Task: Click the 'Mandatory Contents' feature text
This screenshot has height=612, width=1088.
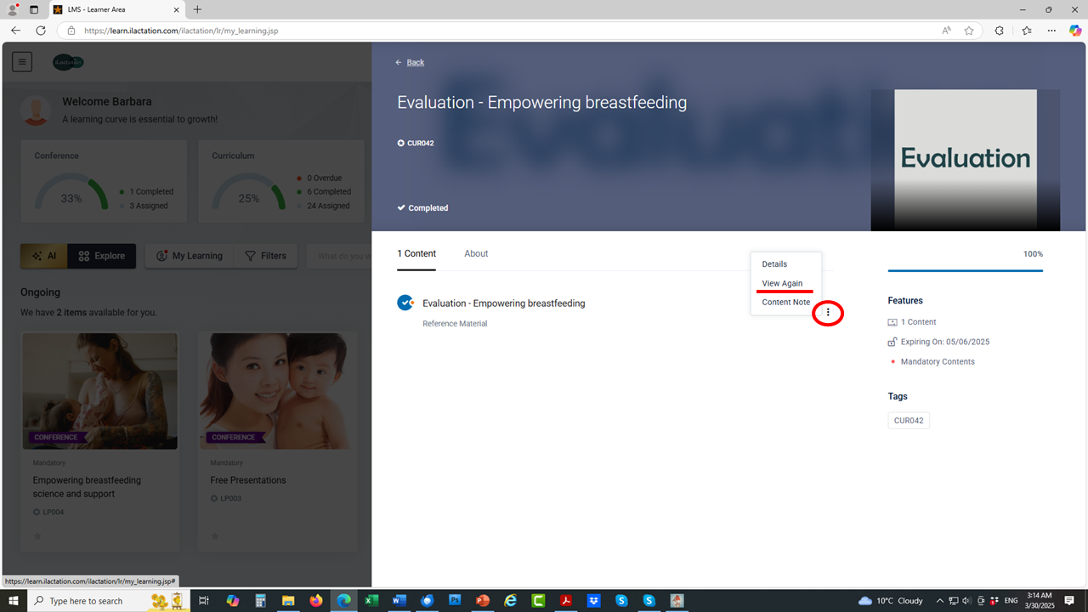Action: coord(938,362)
